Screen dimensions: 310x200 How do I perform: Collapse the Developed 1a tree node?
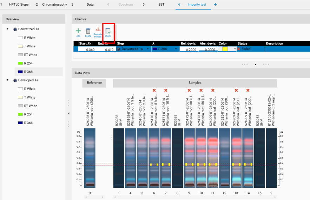pos(7,80)
